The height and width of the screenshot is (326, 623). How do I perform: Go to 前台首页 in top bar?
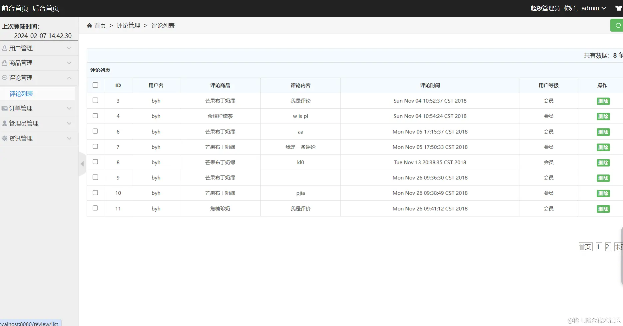tap(15, 8)
